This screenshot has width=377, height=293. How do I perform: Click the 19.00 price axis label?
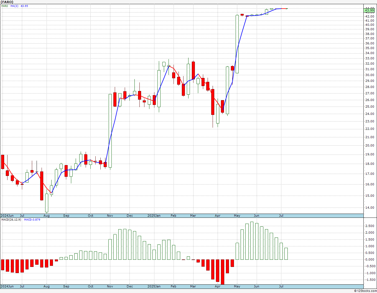(x=369, y=155)
